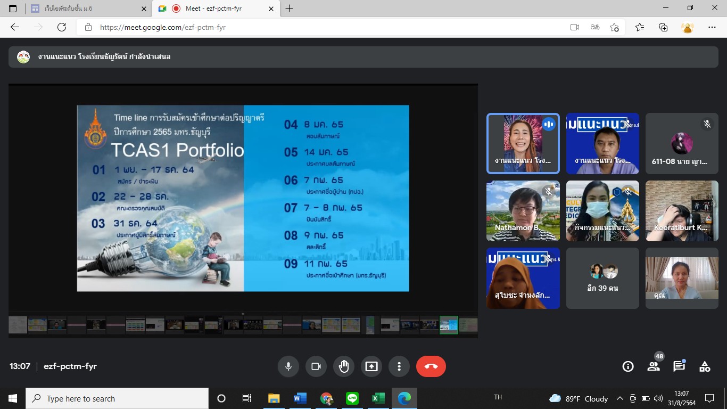The image size is (727, 409).
Task: Open more options three-dot menu
Action: (399, 366)
